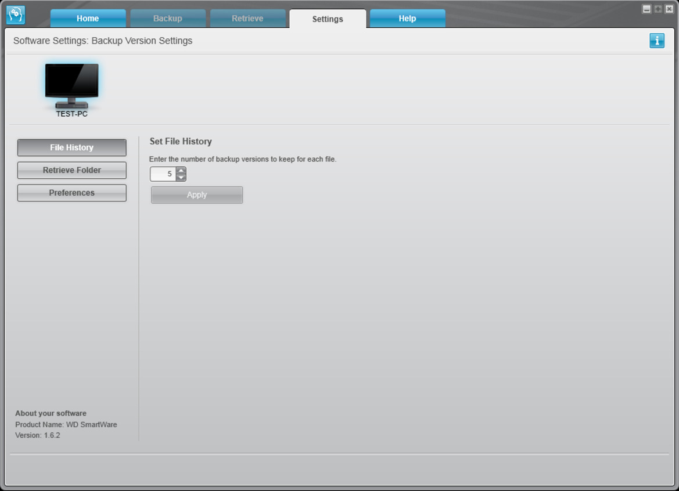The height and width of the screenshot is (491, 679).
Task: Decrease backup versions with down arrow
Action: pyautogui.click(x=181, y=178)
